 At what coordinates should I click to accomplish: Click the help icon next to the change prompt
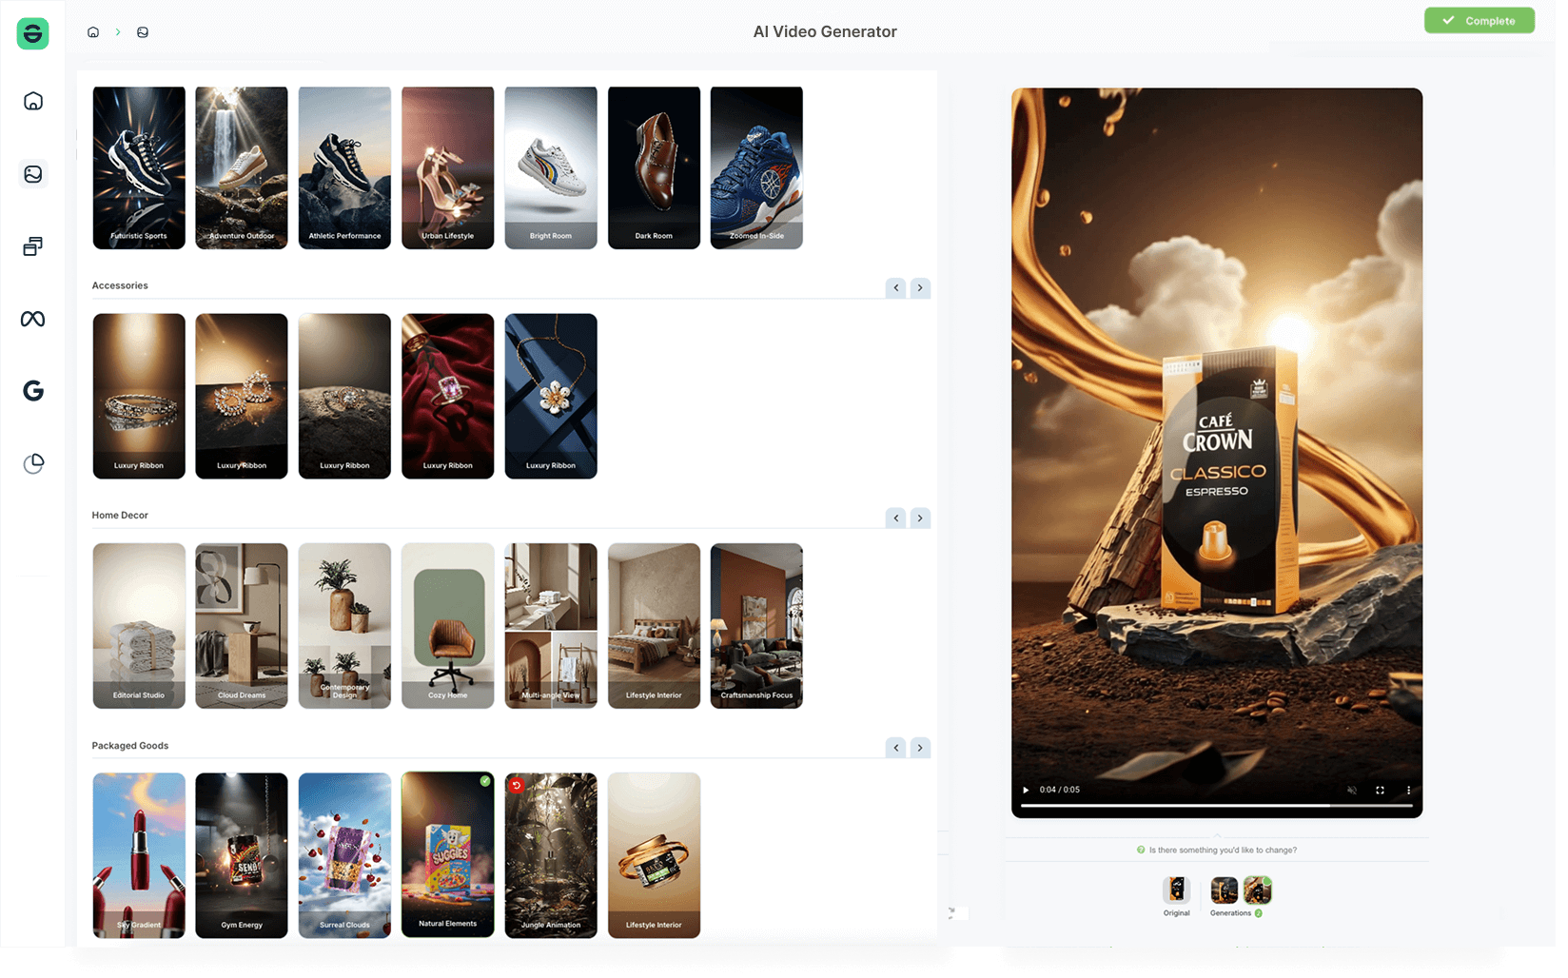tap(1140, 850)
